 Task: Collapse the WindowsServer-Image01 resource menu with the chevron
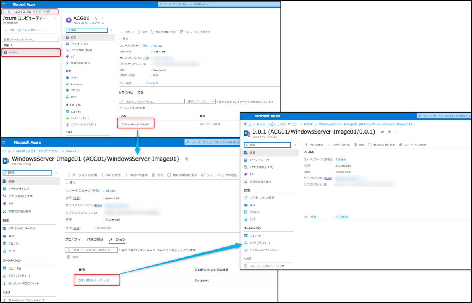point(56,173)
